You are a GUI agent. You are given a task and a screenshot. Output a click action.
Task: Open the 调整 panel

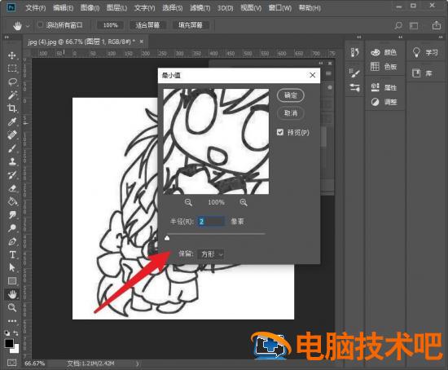(384, 102)
